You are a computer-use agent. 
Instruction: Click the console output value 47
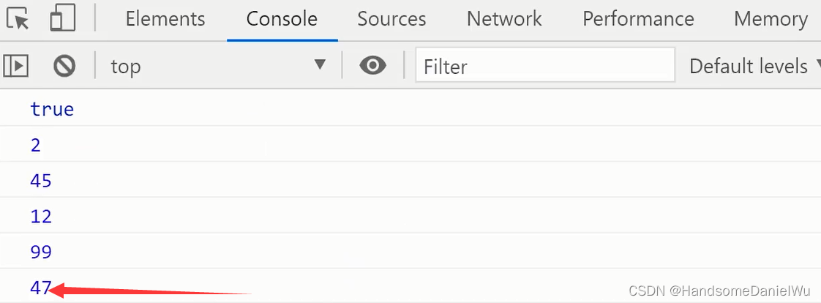(x=40, y=288)
